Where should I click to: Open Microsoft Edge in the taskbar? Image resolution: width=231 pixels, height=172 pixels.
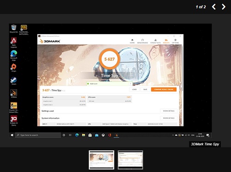(77, 135)
